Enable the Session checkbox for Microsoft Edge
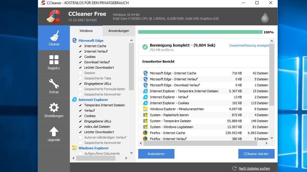The image size is (307, 172). tap(80, 73)
